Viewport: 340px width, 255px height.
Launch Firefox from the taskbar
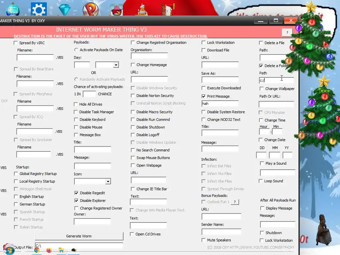pos(49,250)
